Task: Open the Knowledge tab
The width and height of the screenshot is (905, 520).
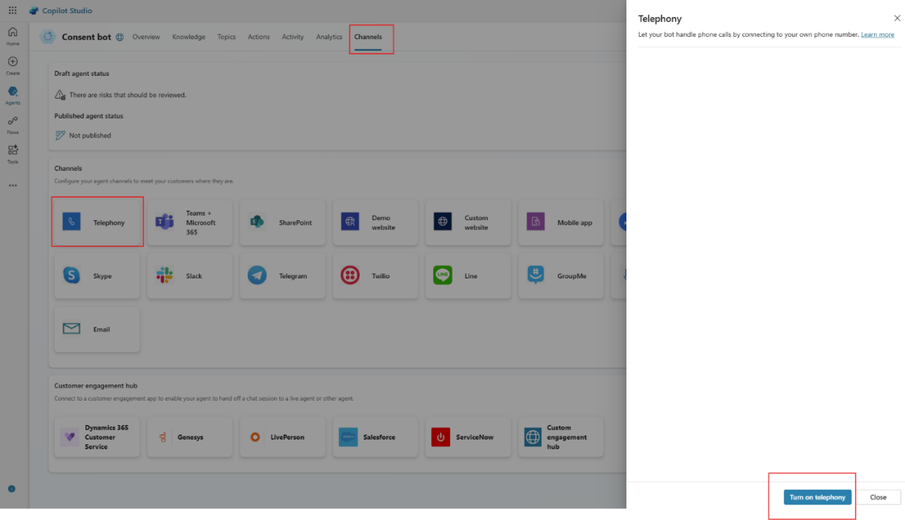Action: (189, 37)
